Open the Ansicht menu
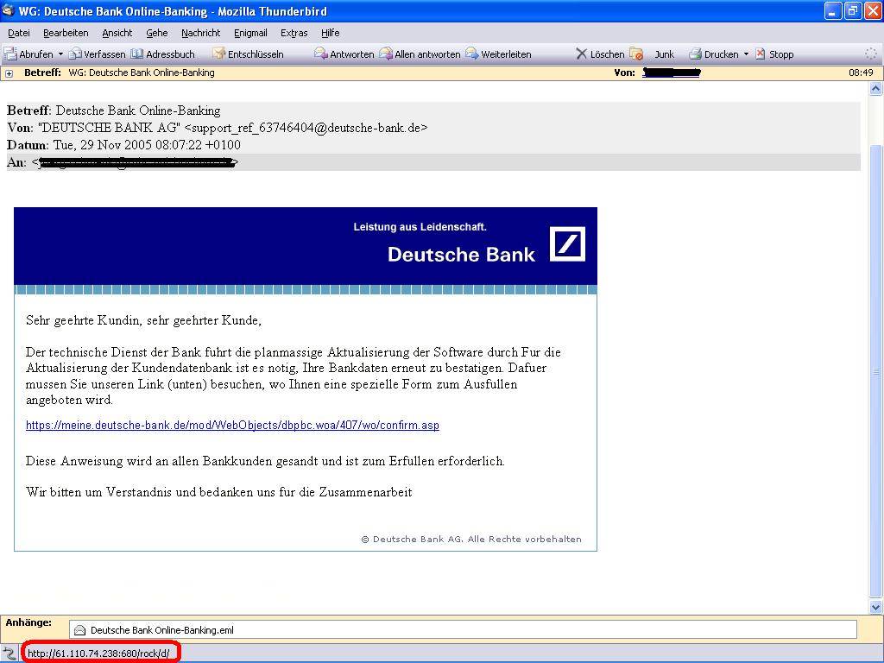The height and width of the screenshot is (663, 884). coord(117,33)
